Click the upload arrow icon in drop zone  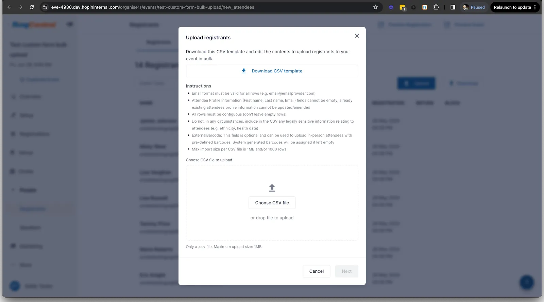pos(272,188)
